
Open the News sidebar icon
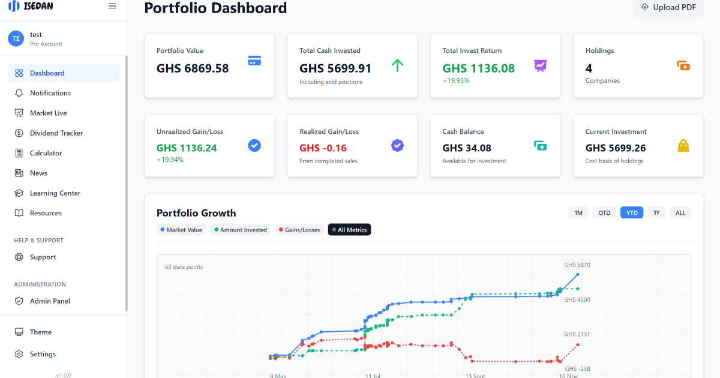tap(19, 173)
